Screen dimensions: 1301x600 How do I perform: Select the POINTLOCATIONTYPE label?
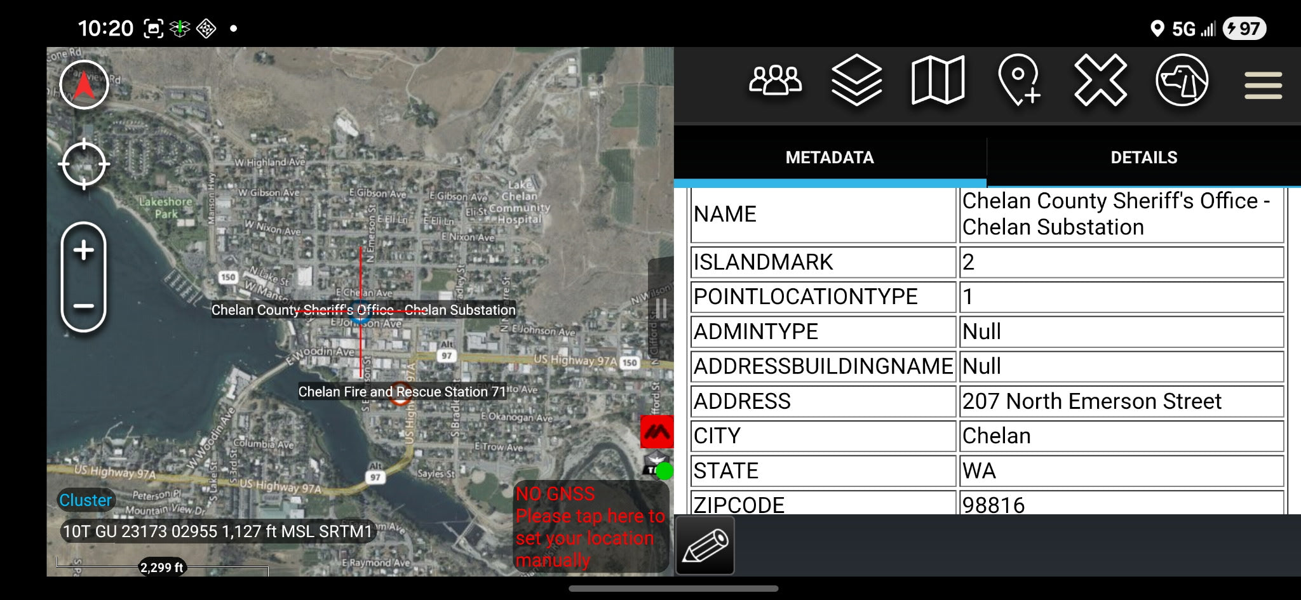tap(823, 297)
